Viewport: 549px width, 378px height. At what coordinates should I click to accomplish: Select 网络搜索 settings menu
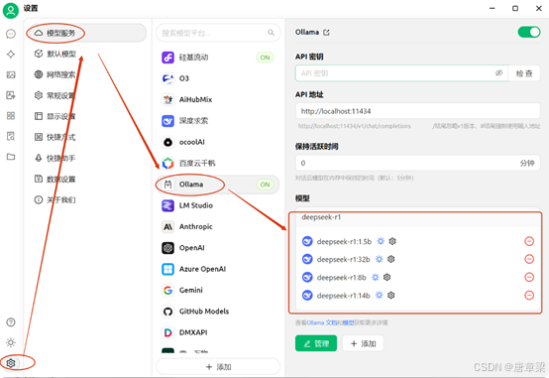pyautogui.click(x=86, y=74)
